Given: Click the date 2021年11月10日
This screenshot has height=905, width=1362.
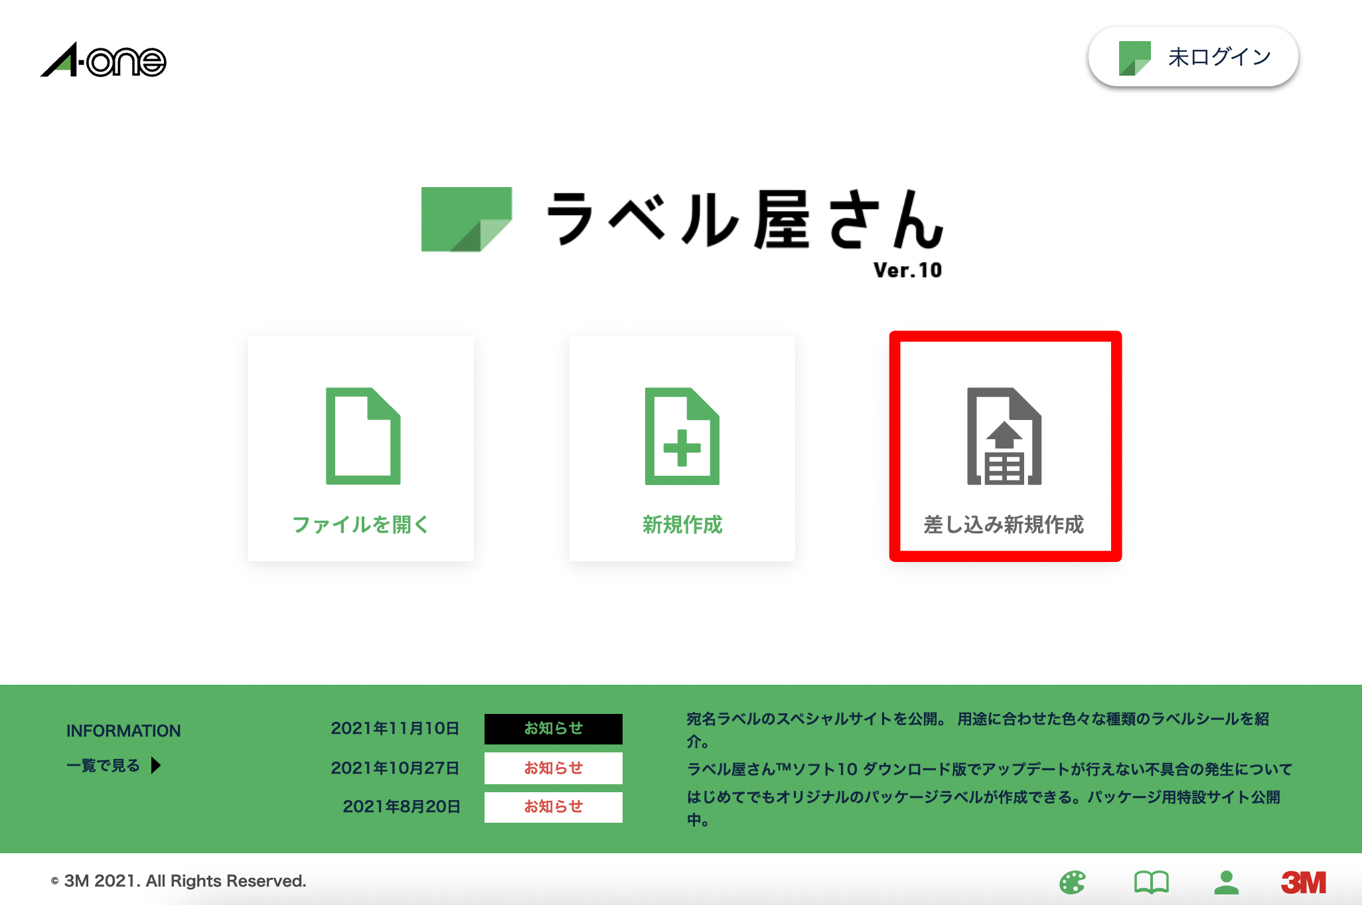Looking at the screenshot, I should (395, 729).
